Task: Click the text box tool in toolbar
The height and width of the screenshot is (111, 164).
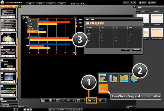Action: click(x=50, y=100)
